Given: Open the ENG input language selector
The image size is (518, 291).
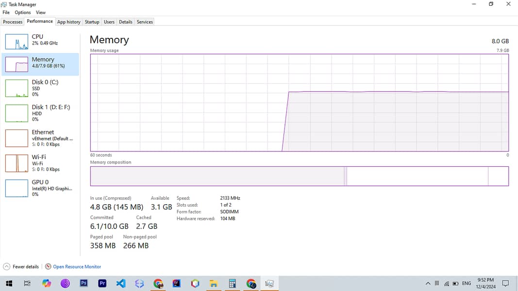Looking at the screenshot, I should click(x=466, y=283).
